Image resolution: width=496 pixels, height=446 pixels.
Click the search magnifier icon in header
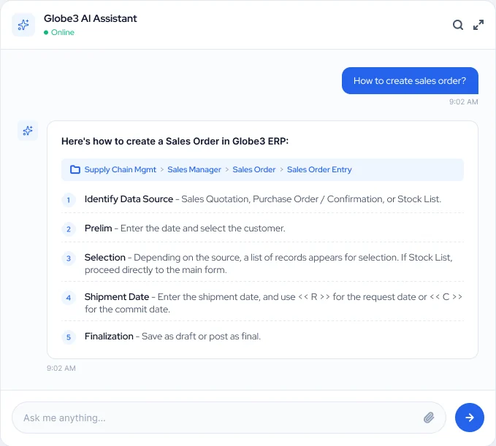pyautogui.click(x=458, y=25)
